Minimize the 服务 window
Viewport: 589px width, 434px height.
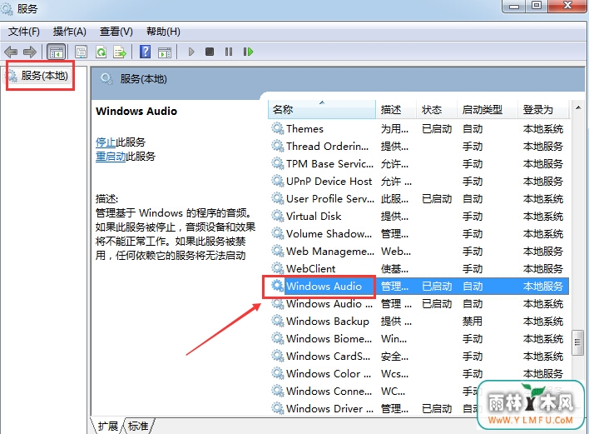coord(515,6)
